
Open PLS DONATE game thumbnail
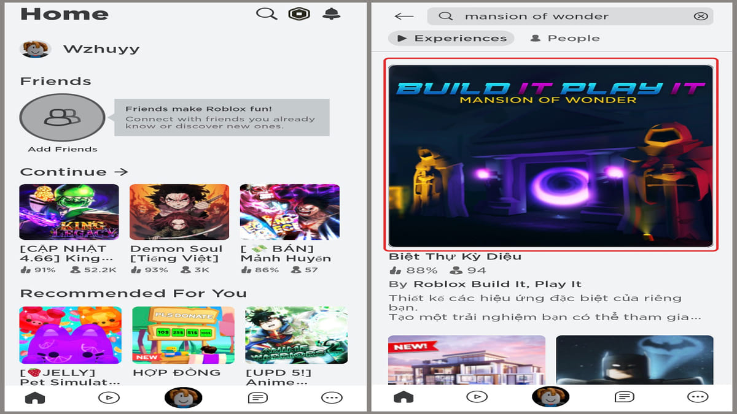point(183,335)
